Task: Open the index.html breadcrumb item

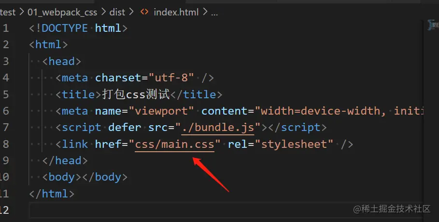Action: coord(176,13)
